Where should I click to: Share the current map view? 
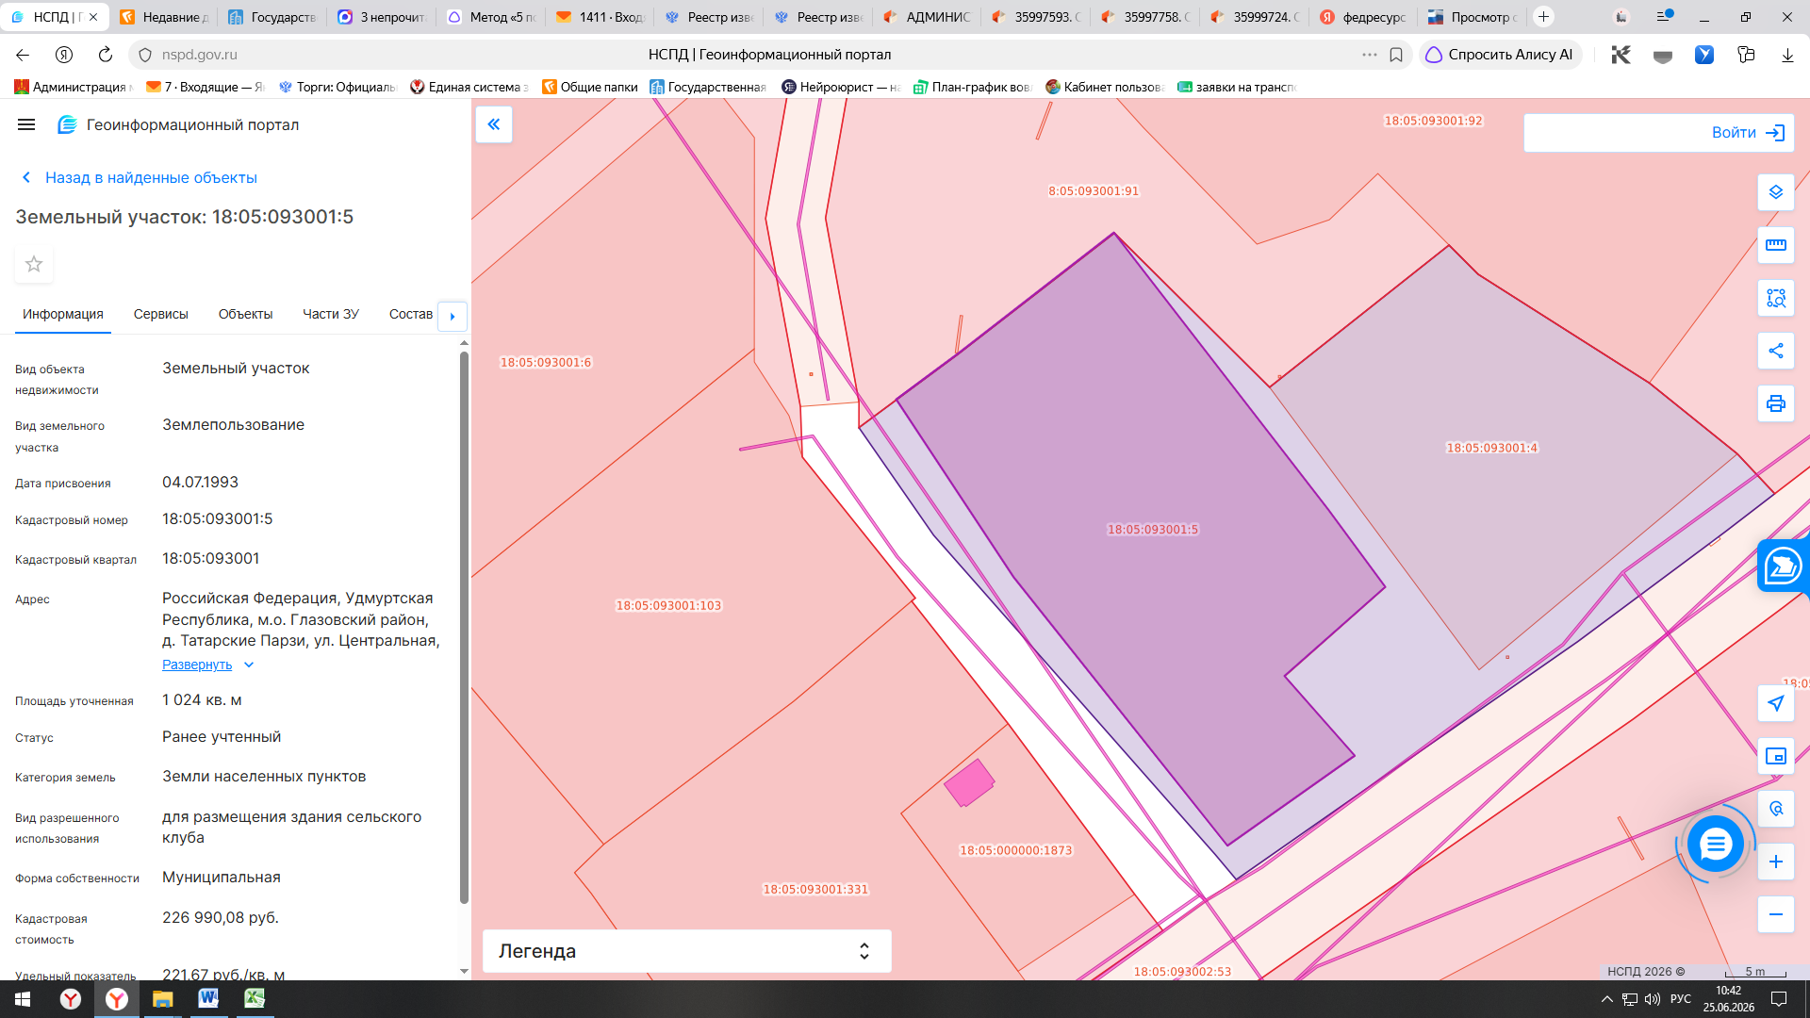(1776, 351)
